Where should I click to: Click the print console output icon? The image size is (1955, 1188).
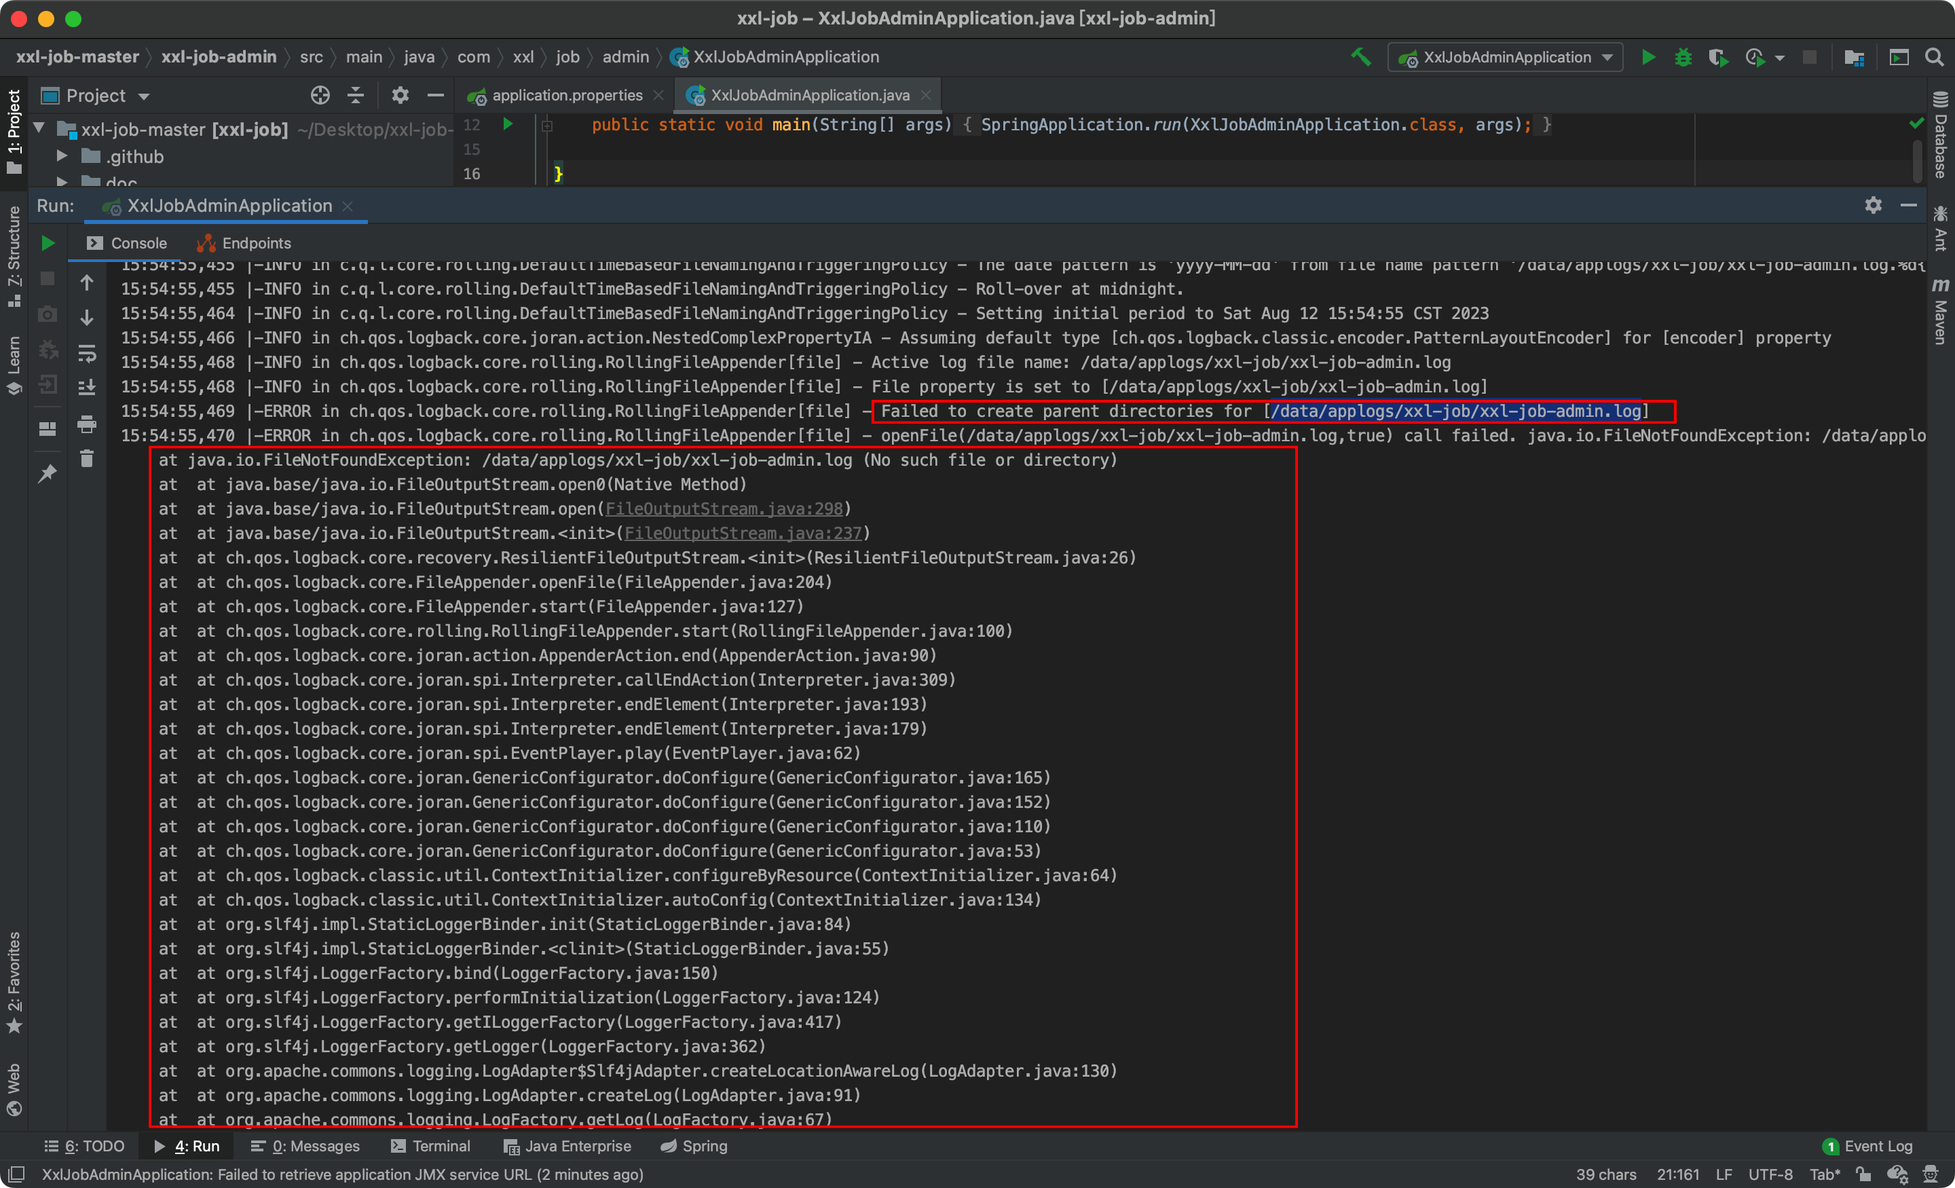pyautogui.click(x=86, y=424)
